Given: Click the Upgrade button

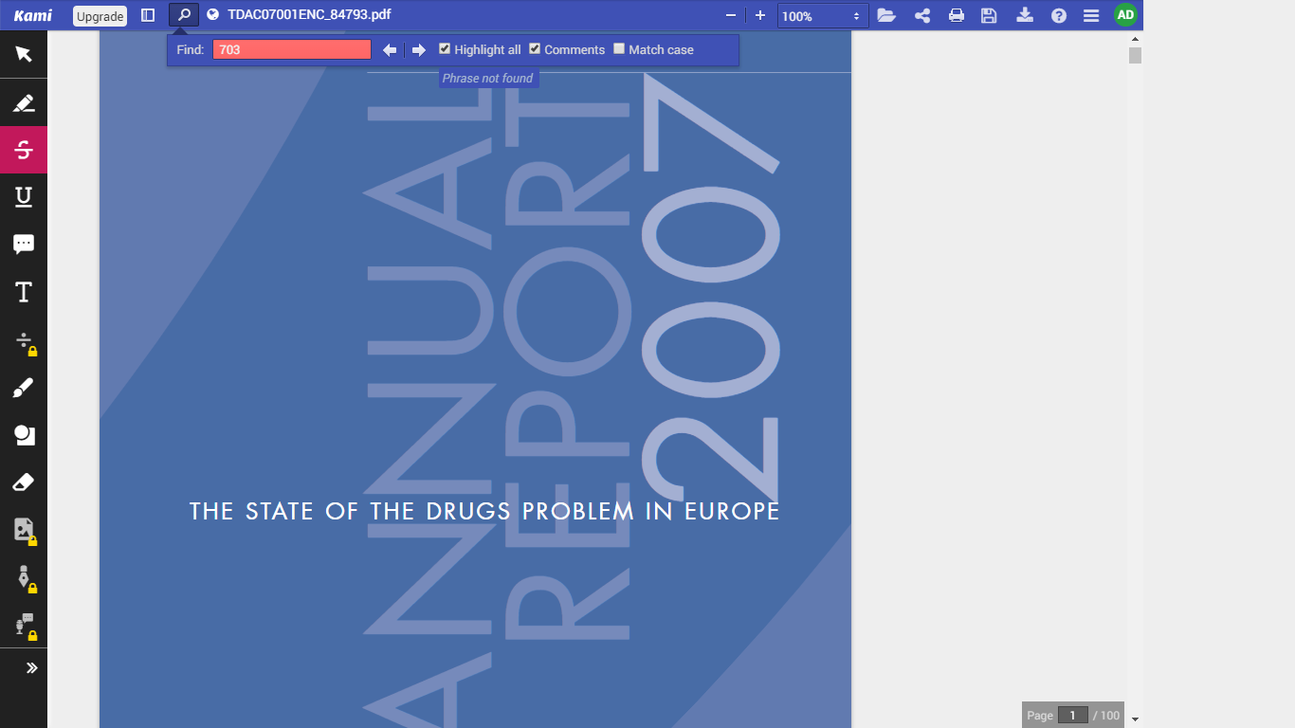Looking at the screenshot, I should [100, 16].
